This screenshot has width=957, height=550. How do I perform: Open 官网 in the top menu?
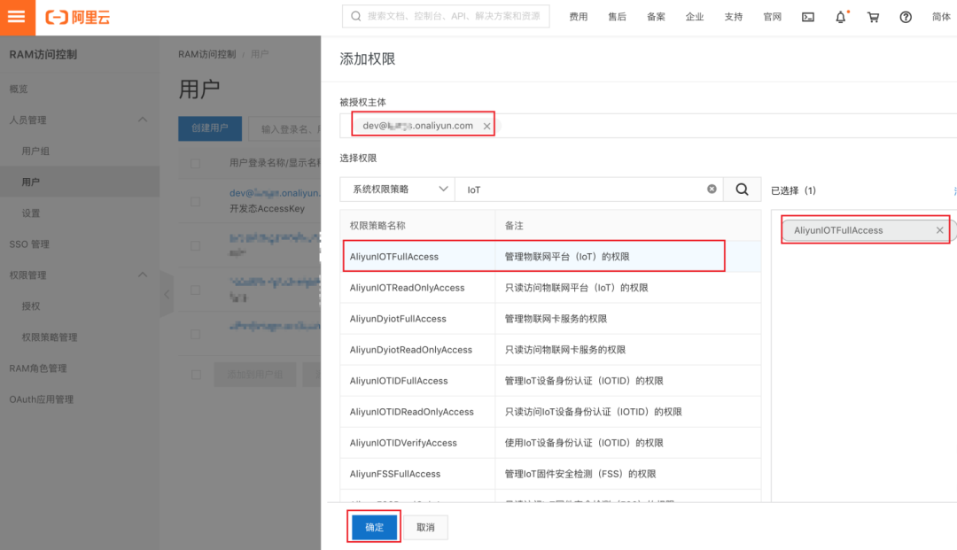coord(772,17)
